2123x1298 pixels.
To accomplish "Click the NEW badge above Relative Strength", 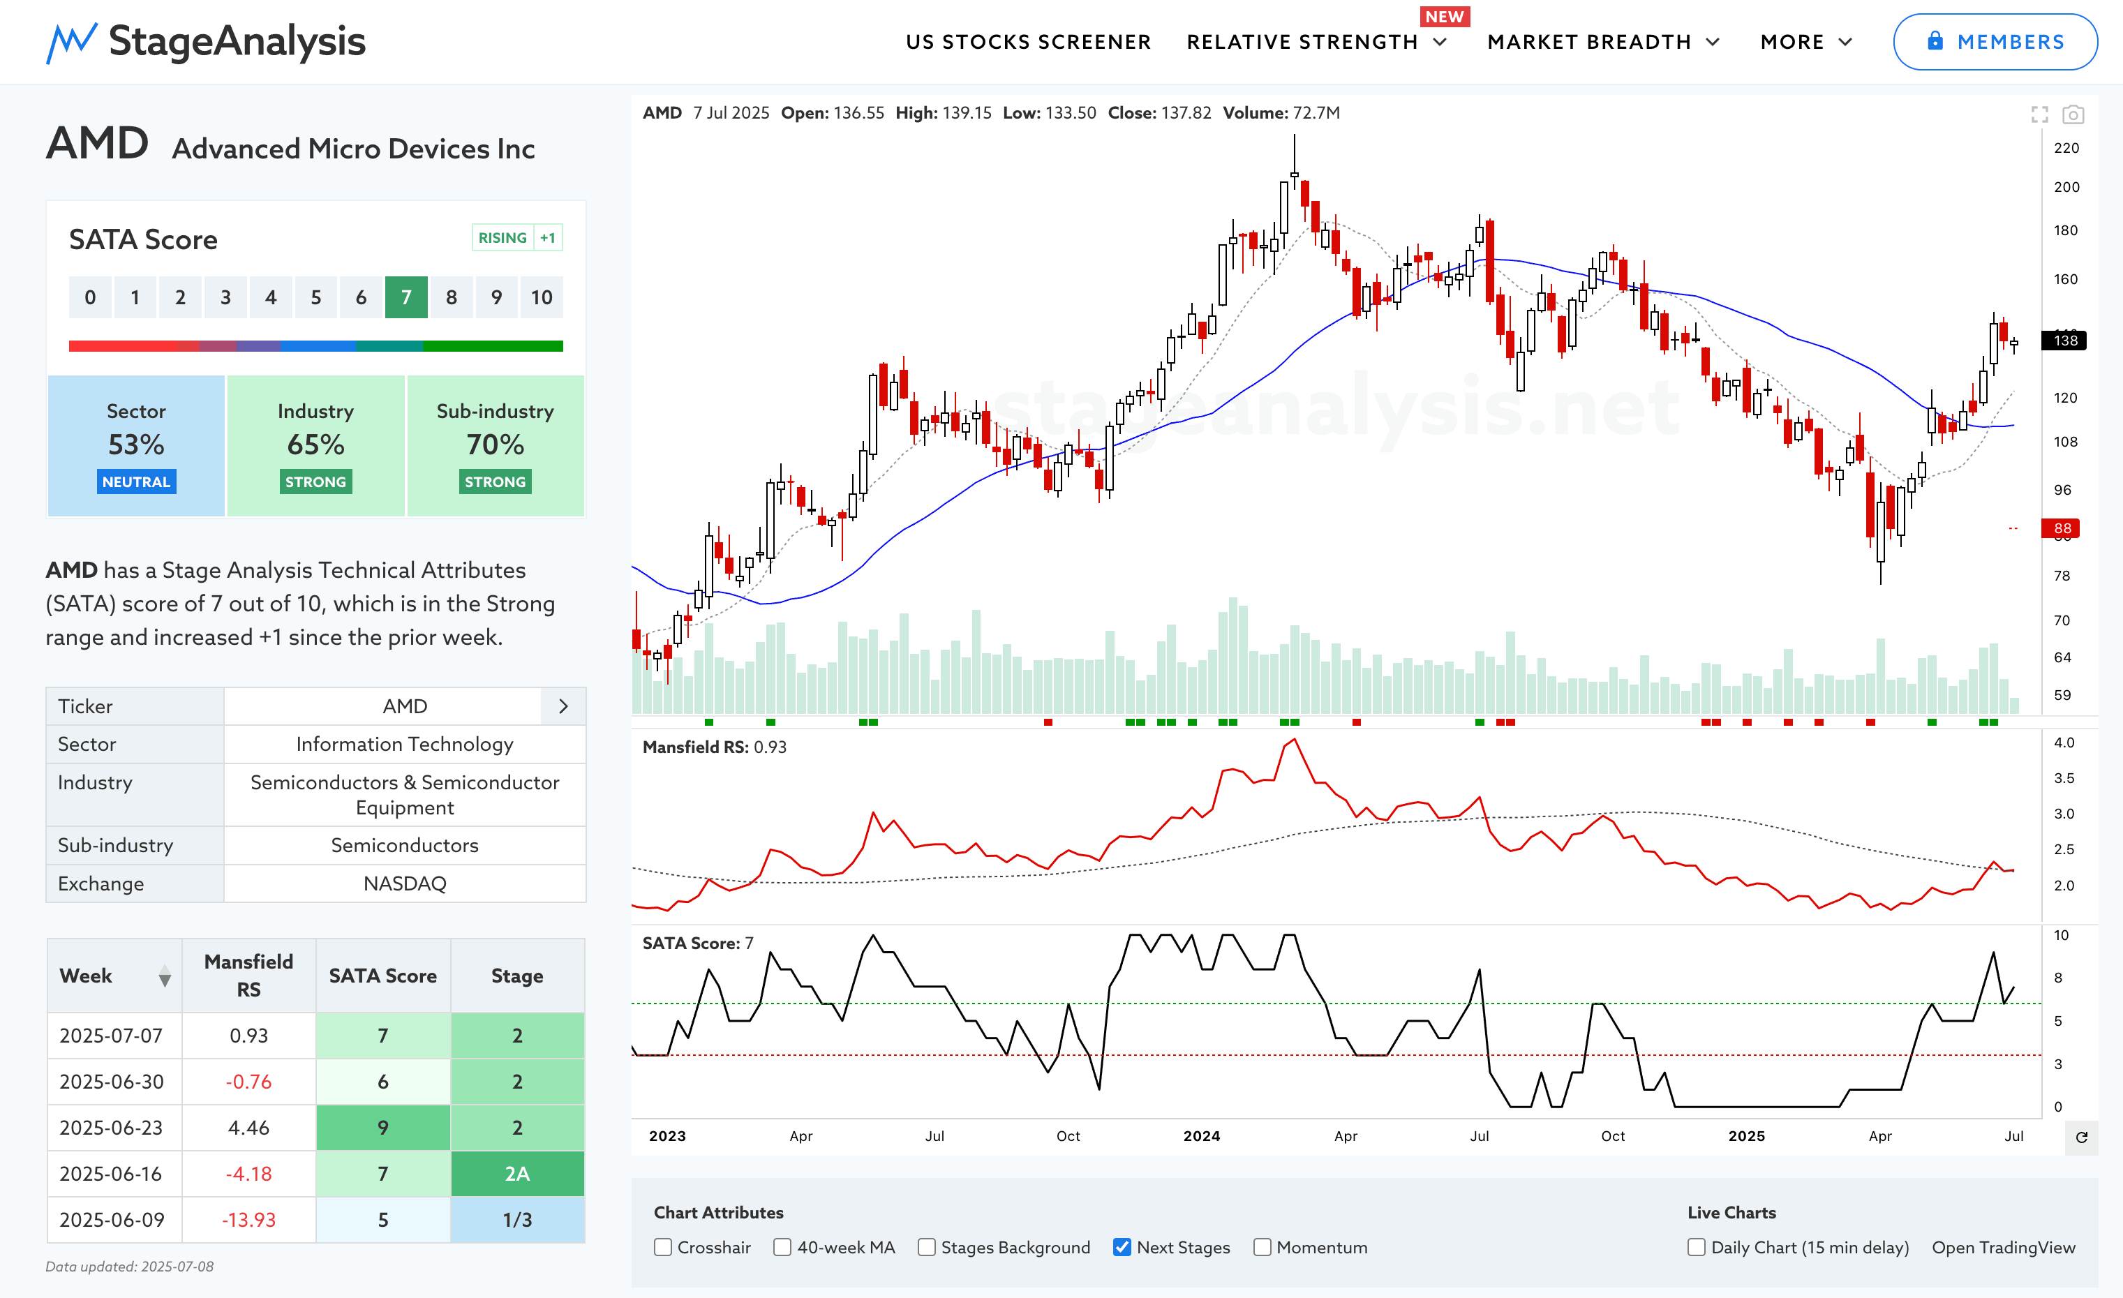I will (1444, 16).
